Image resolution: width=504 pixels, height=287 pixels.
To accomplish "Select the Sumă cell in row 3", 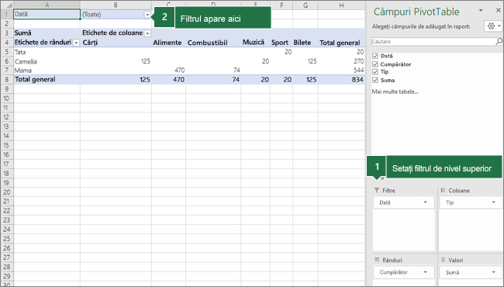I will pos(47,33).
